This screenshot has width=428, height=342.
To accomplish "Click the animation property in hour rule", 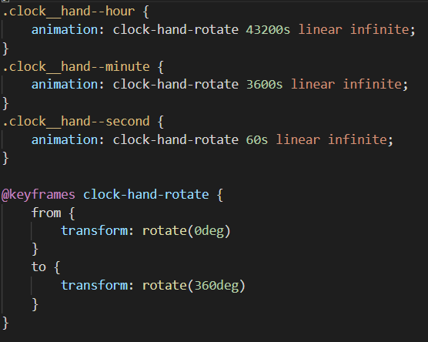I will pyautogui.click(x=65, y=30).
